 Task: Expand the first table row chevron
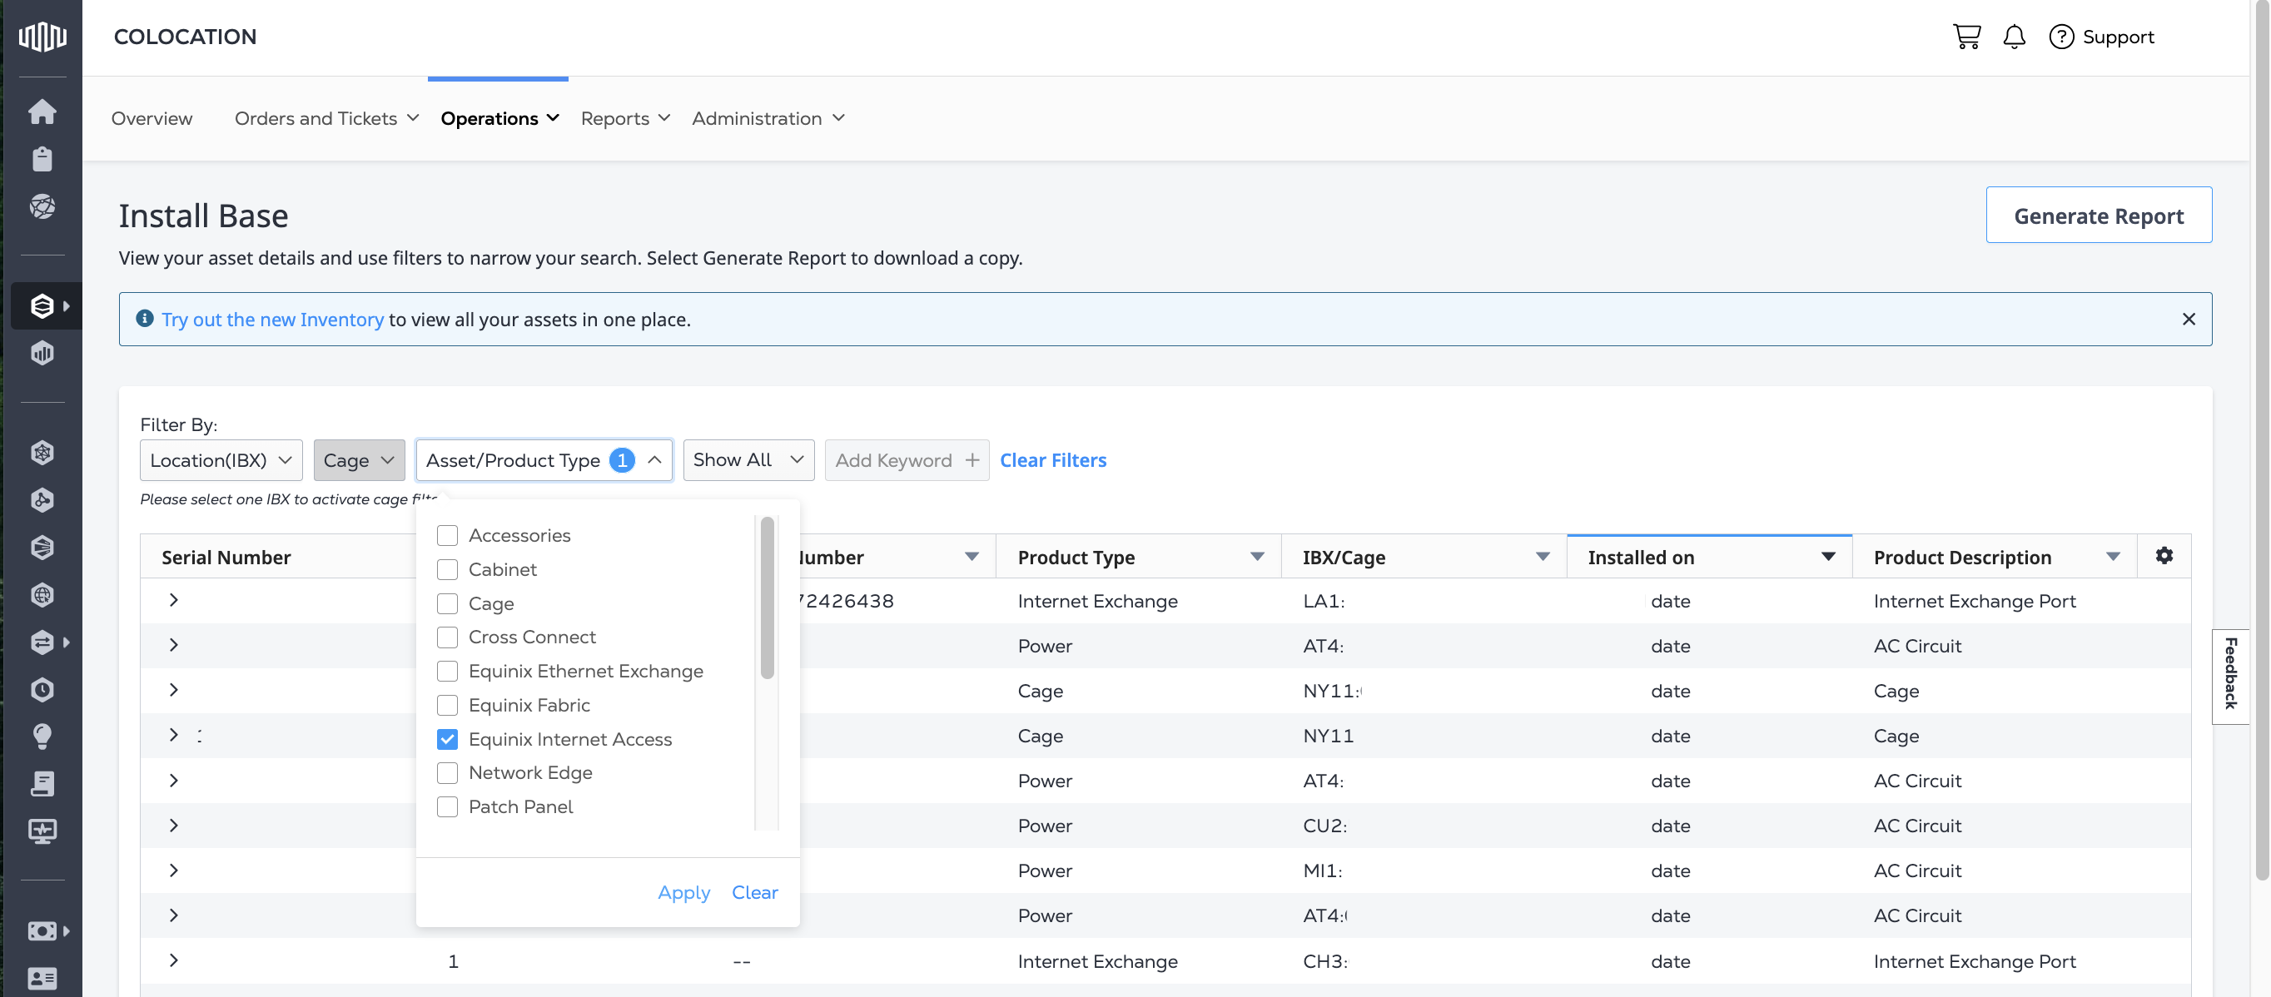pyautogui.click(x=174, y=599)
